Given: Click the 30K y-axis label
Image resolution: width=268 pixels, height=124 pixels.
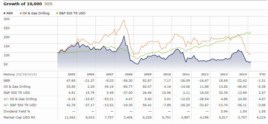Looking at the screenshot, I should [7, 19].
